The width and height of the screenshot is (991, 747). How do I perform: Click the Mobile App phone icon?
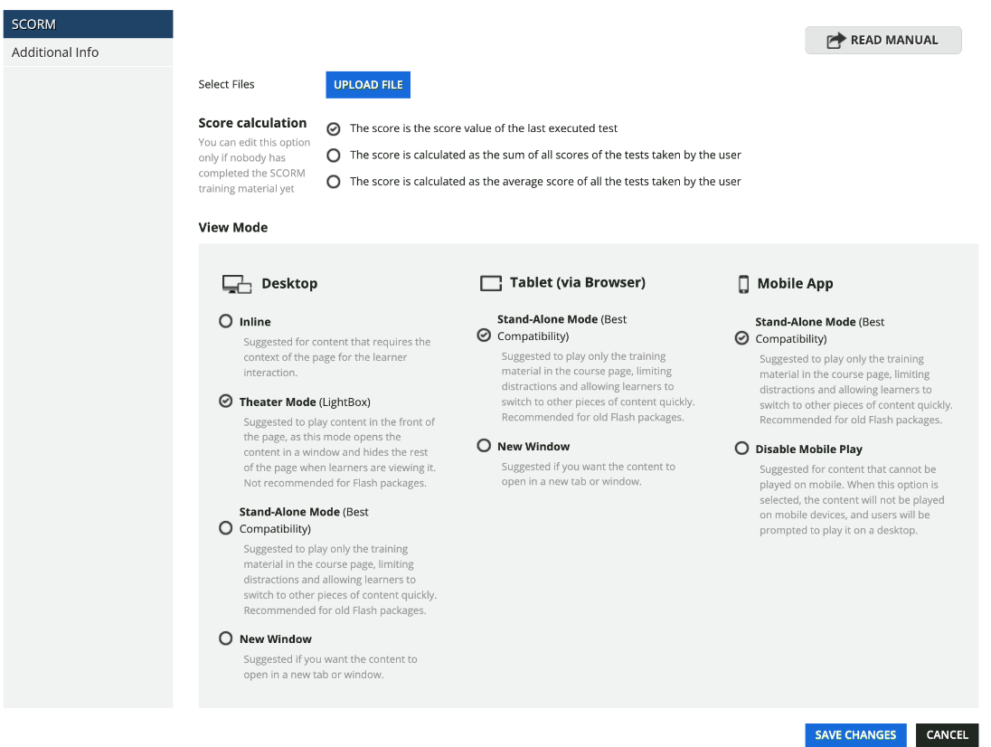743,284
